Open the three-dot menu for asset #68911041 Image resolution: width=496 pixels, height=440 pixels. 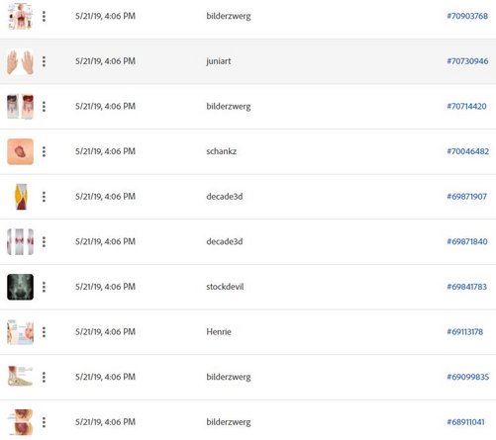pyautogui.click(x=44, y=422)
